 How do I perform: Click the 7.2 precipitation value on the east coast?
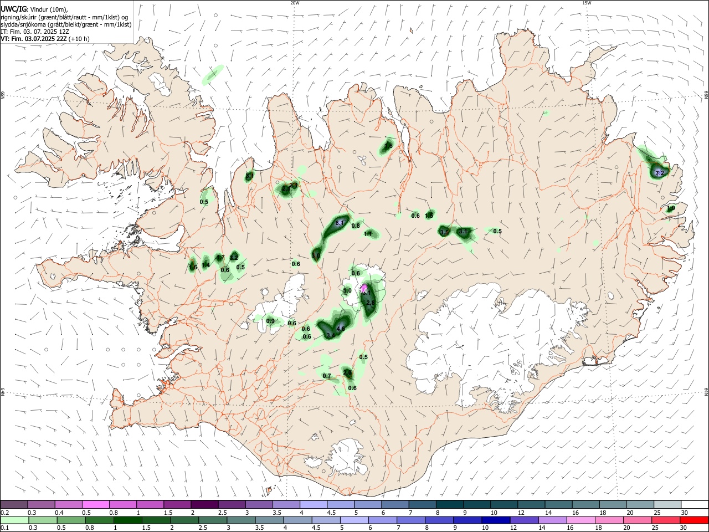[x=659, y=173]
